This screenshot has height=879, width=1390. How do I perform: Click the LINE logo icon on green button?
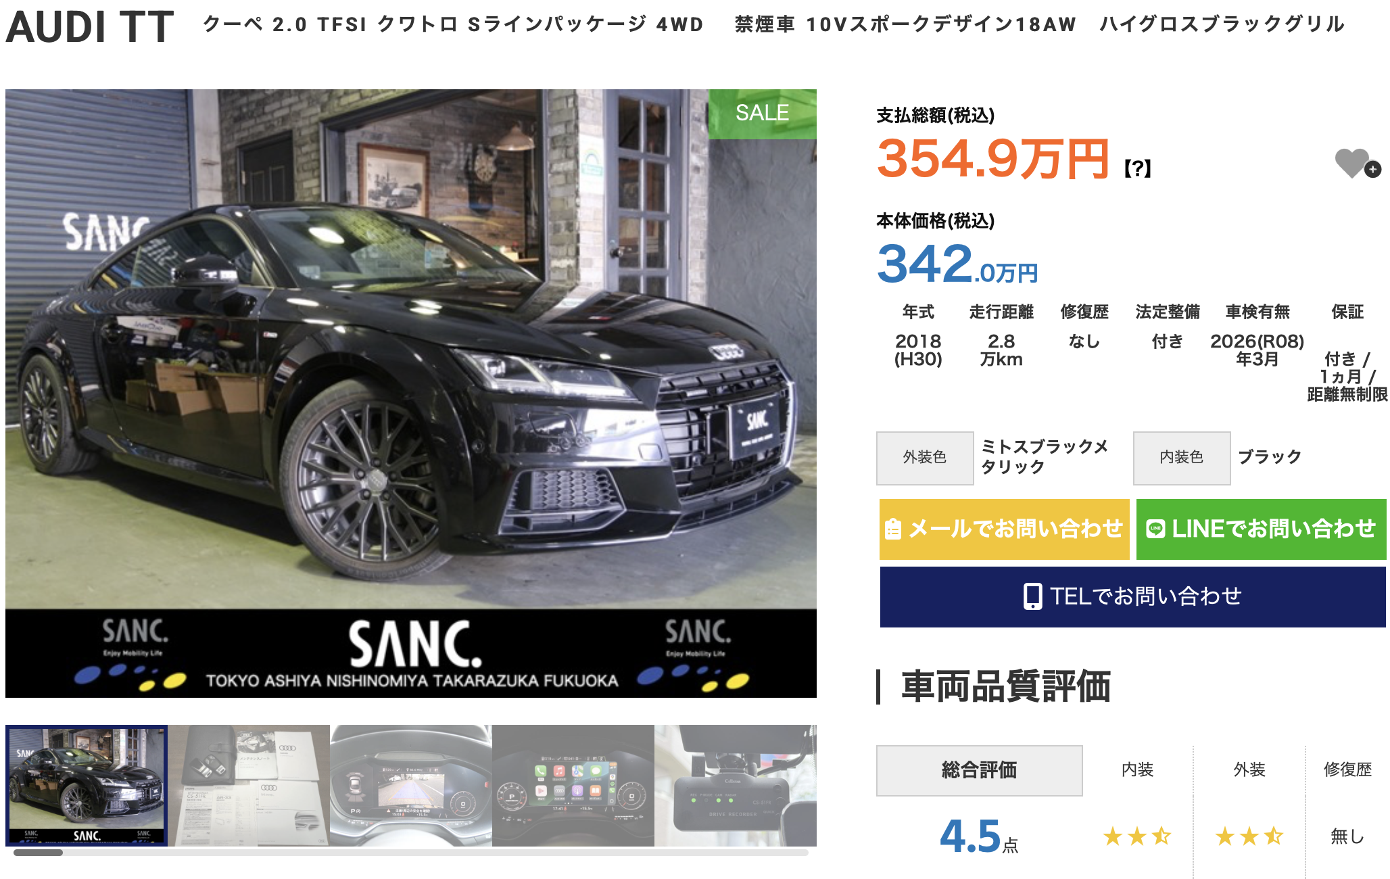pyautogui.click(x=1155, y=529)
